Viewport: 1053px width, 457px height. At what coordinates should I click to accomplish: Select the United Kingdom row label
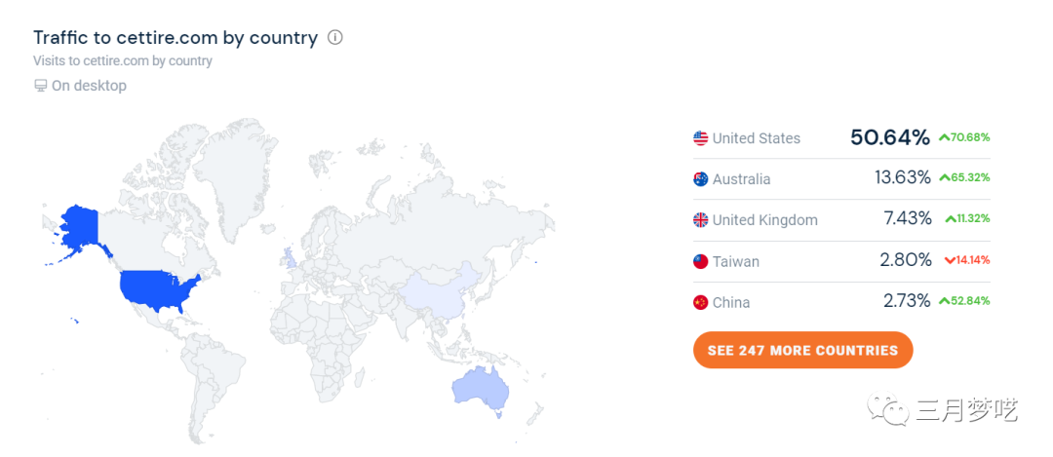tap(764, 220)
